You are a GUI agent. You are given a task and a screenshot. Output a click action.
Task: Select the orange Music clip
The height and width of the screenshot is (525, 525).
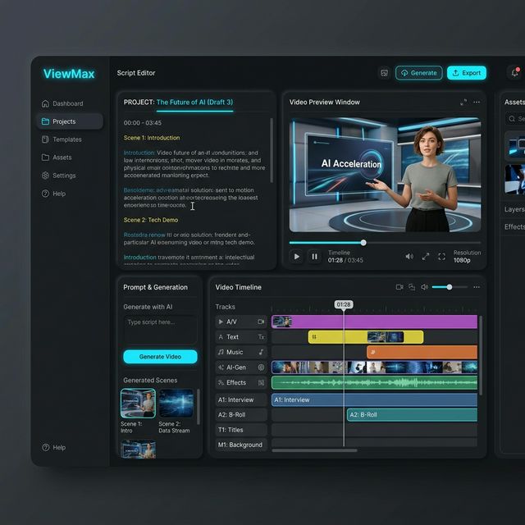click(422, 352)
